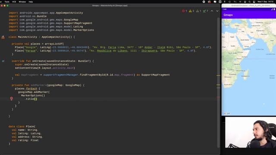Click the googleMap.addMarker( line
The width and height of the screenshot is (276, 155).
pos(34,92)
